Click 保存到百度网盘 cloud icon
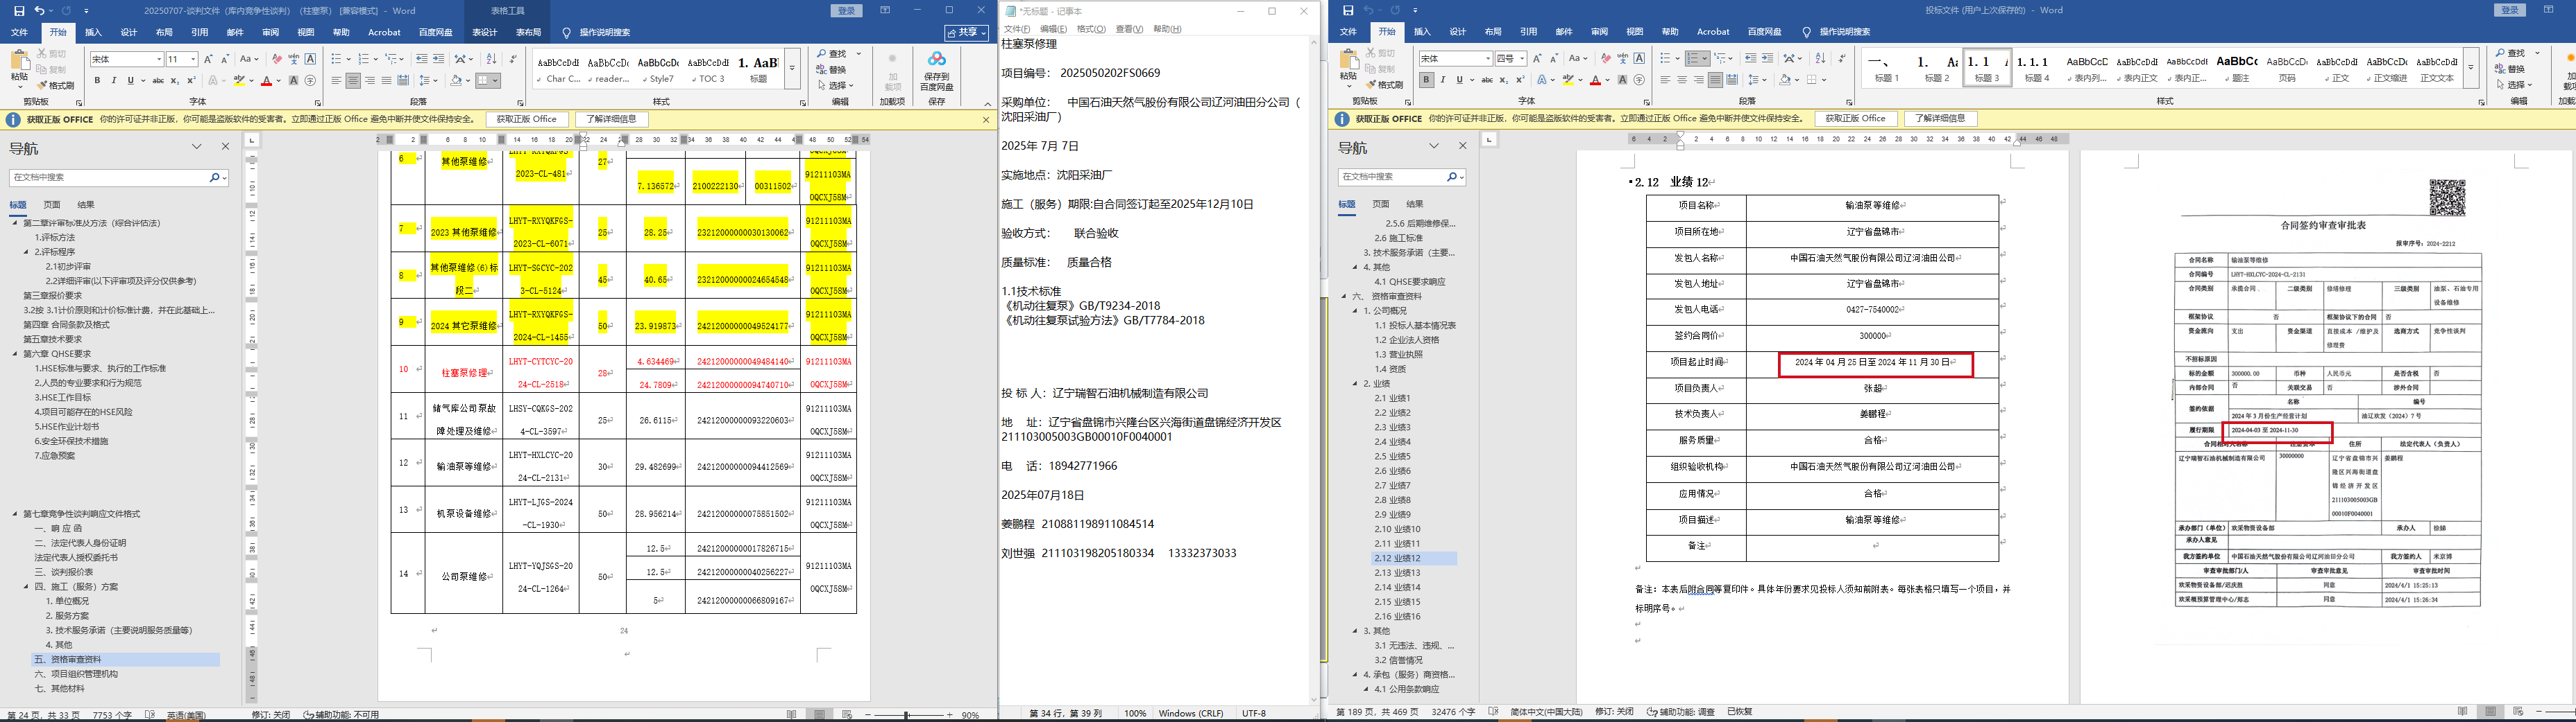The width and height of the screenshot is (2576, 722). (x=936, y=71)
